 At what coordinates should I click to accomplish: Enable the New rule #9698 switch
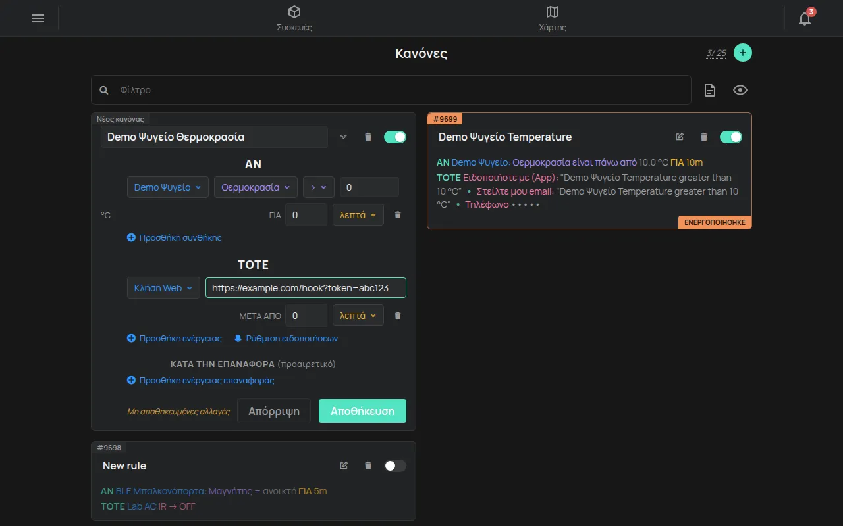click(x=395, y=466)
